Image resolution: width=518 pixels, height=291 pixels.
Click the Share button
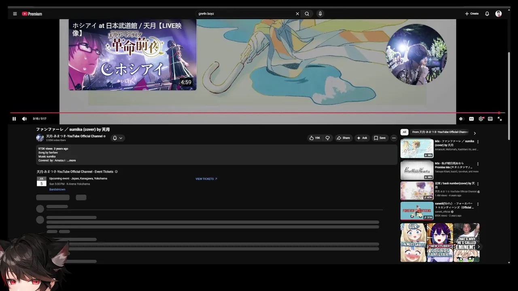point(344,138)
